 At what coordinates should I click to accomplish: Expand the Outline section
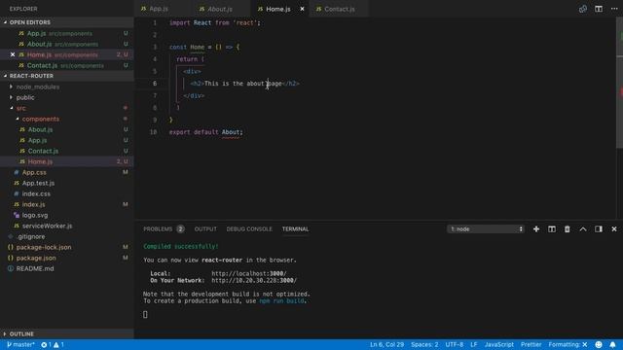click(x=67, y=333)
